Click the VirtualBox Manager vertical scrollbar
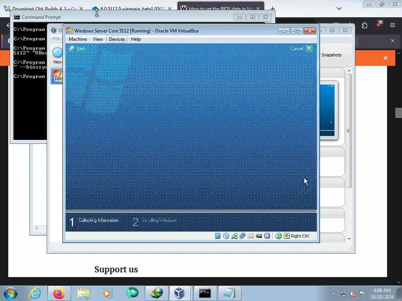This screenshot has width=402, height=301. click(x=349, y=131)
